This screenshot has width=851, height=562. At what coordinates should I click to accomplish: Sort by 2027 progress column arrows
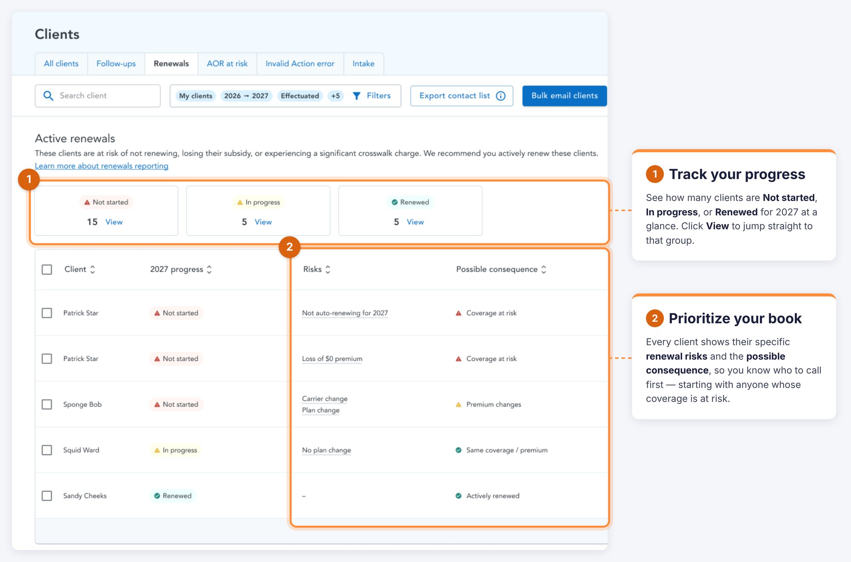click(x=209, y=269)
